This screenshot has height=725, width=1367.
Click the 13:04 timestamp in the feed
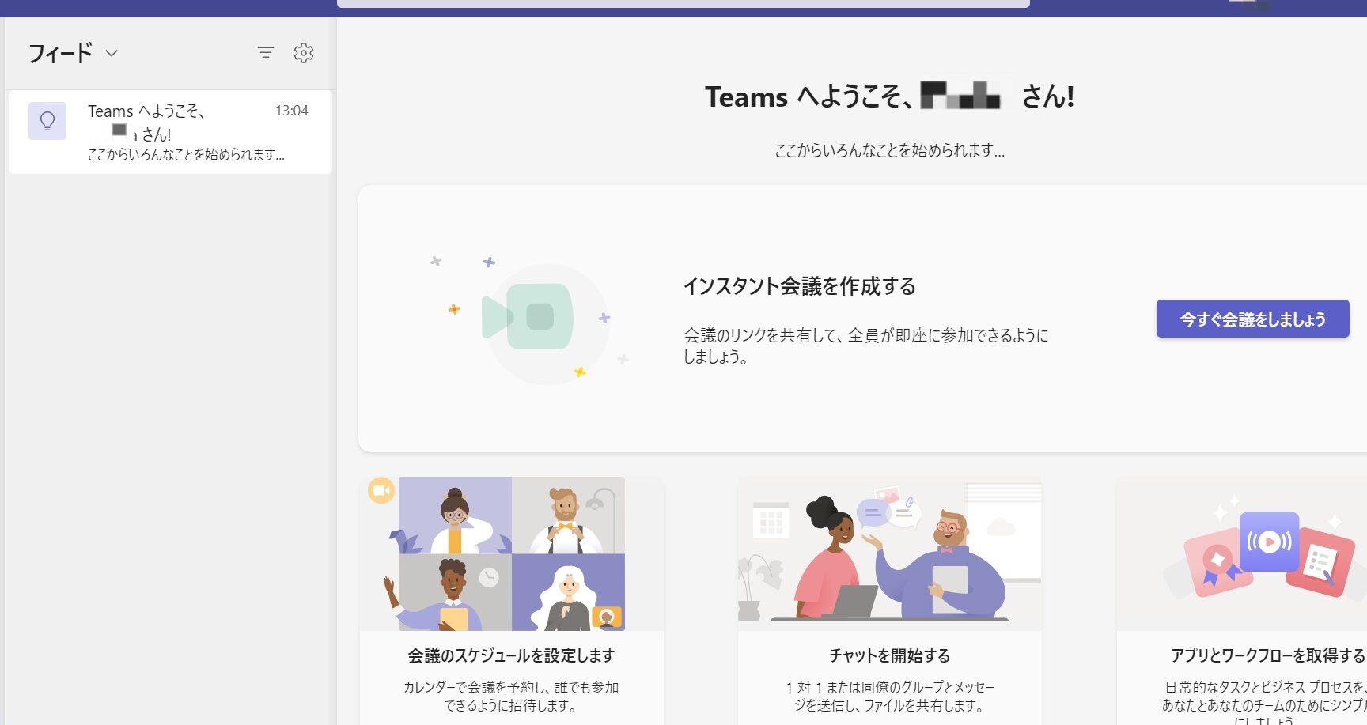[x=291, y=111]
